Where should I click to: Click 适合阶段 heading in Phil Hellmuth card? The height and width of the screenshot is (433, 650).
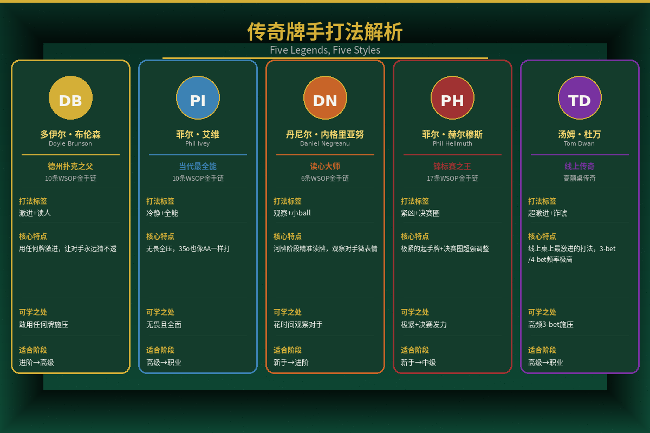coord(415,350)
